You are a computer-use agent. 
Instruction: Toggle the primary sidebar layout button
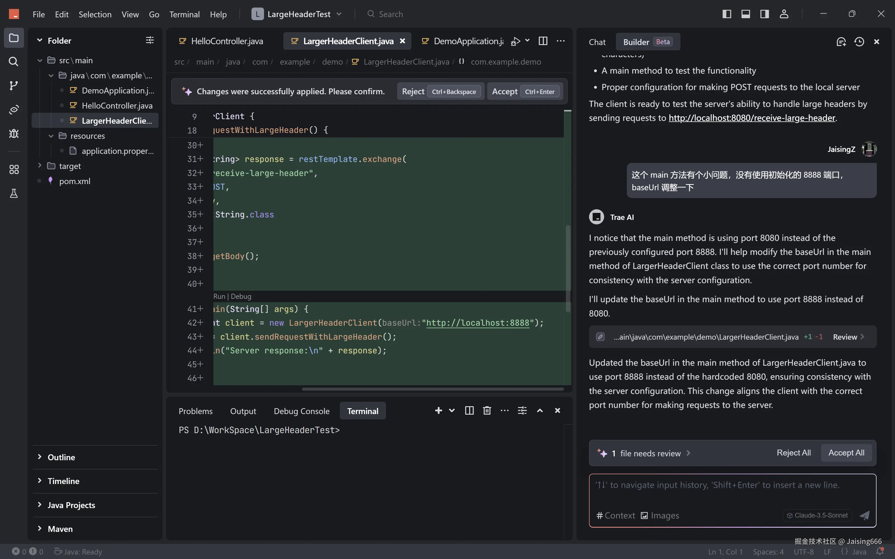click(727, 14)
